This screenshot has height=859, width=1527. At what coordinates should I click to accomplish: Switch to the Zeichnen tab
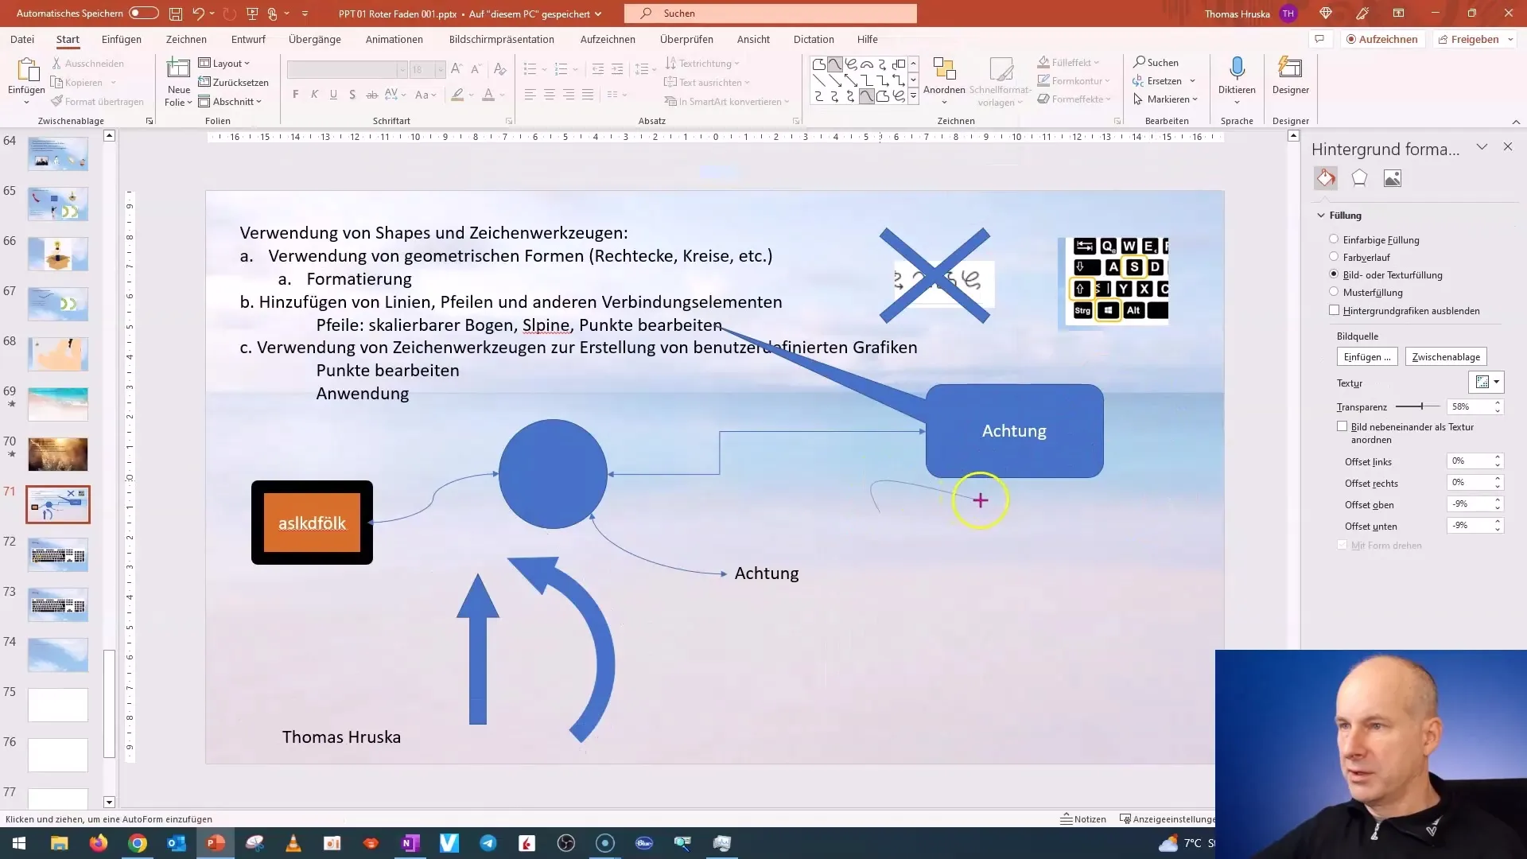(186, 39)
